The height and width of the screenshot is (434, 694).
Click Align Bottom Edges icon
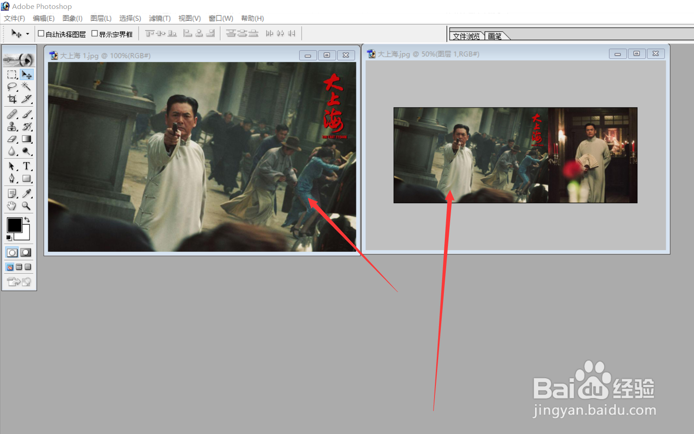[x=172, y=33]
